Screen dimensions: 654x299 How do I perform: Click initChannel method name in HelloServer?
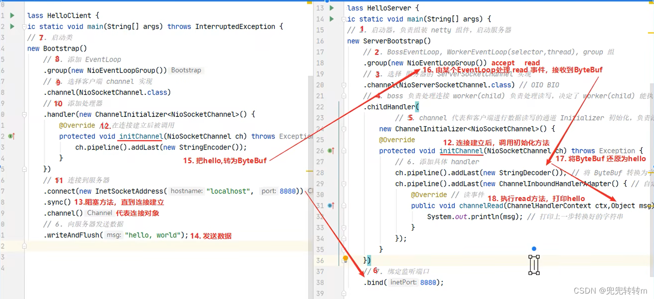pos(461,151)
